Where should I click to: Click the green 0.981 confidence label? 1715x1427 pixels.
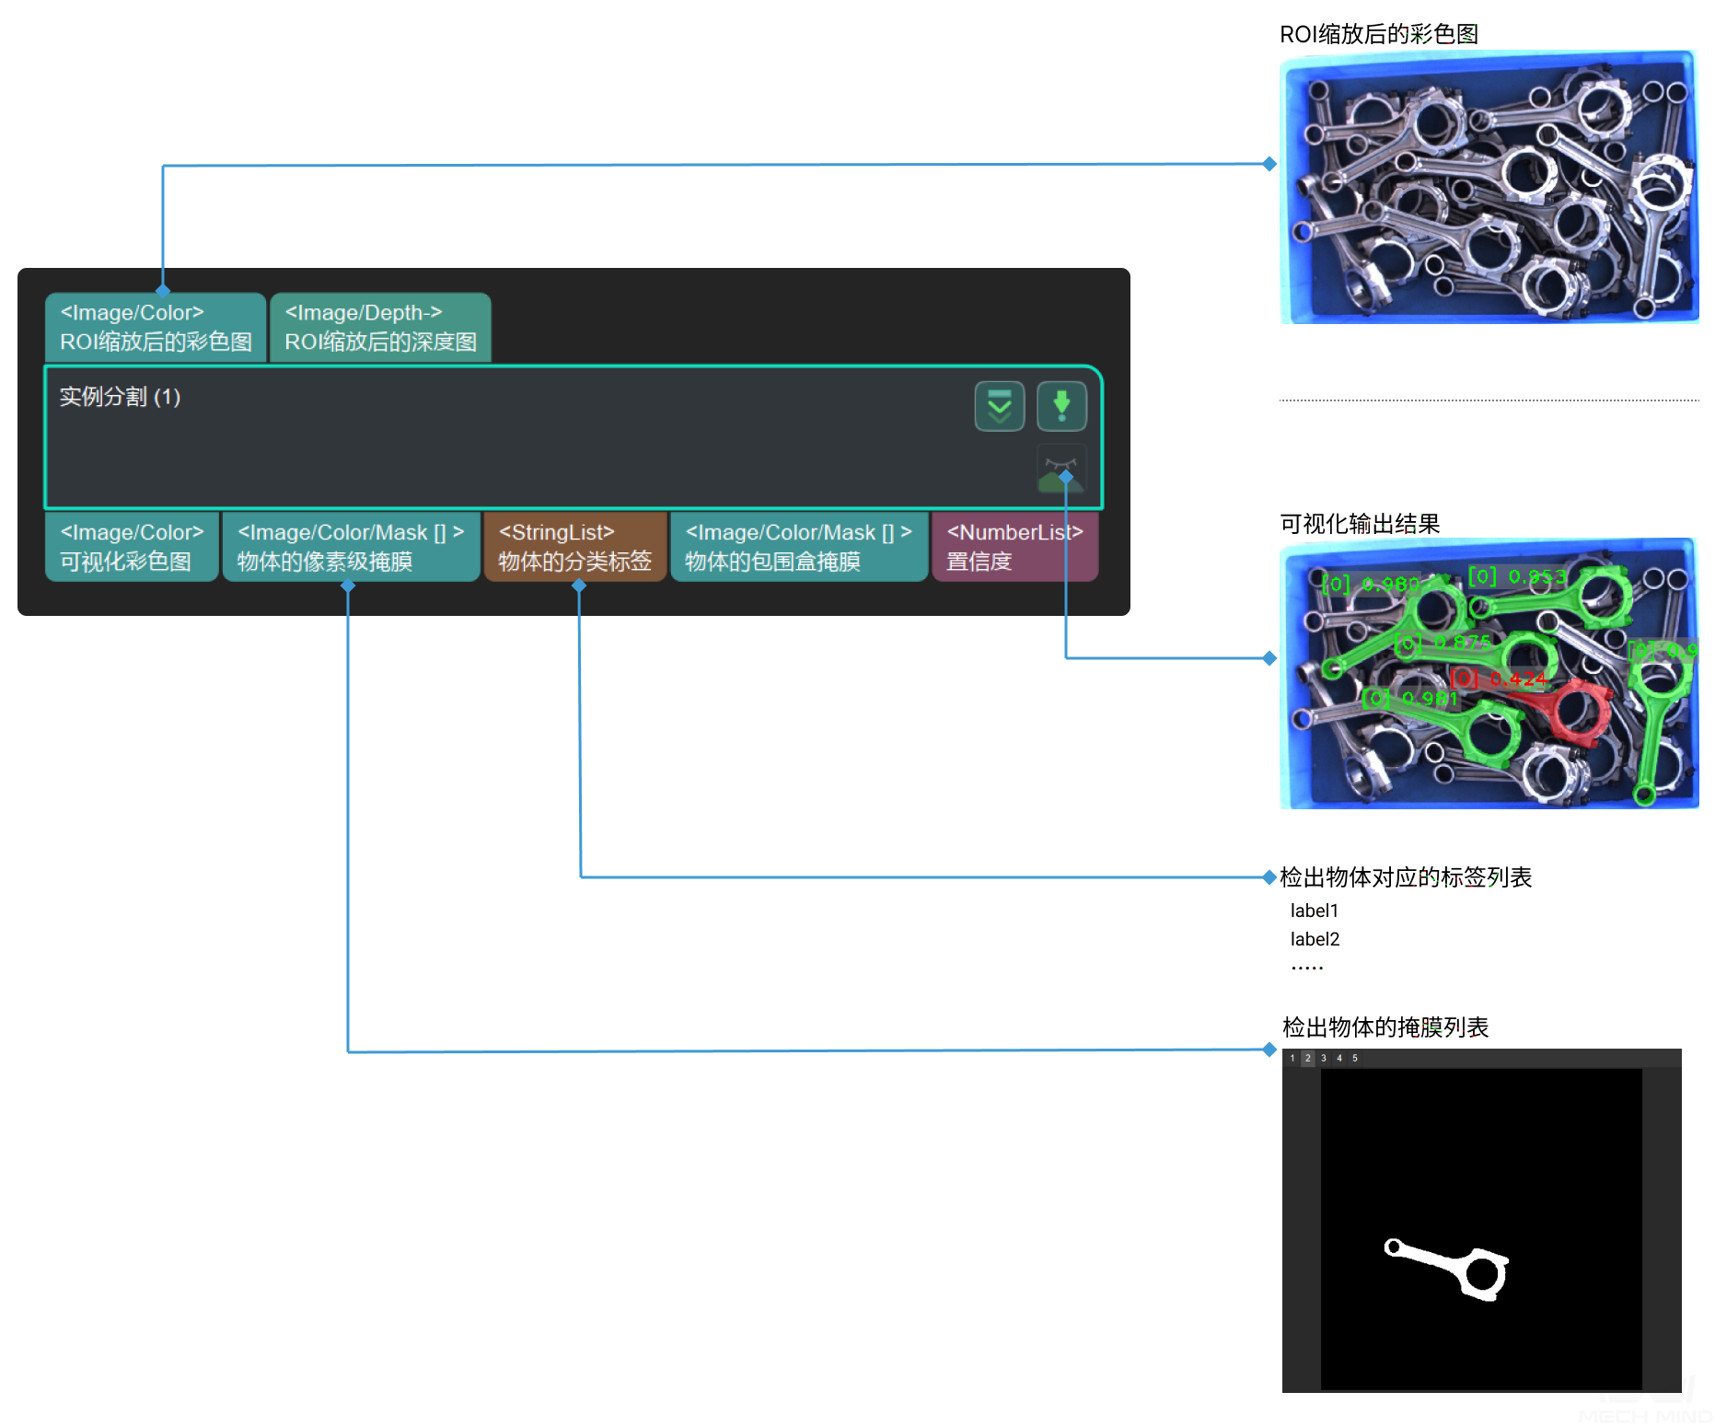point(1410,699)
